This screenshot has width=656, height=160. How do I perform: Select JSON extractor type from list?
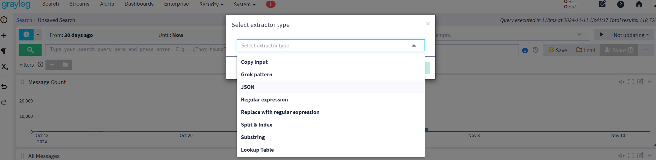pos(248,87)
